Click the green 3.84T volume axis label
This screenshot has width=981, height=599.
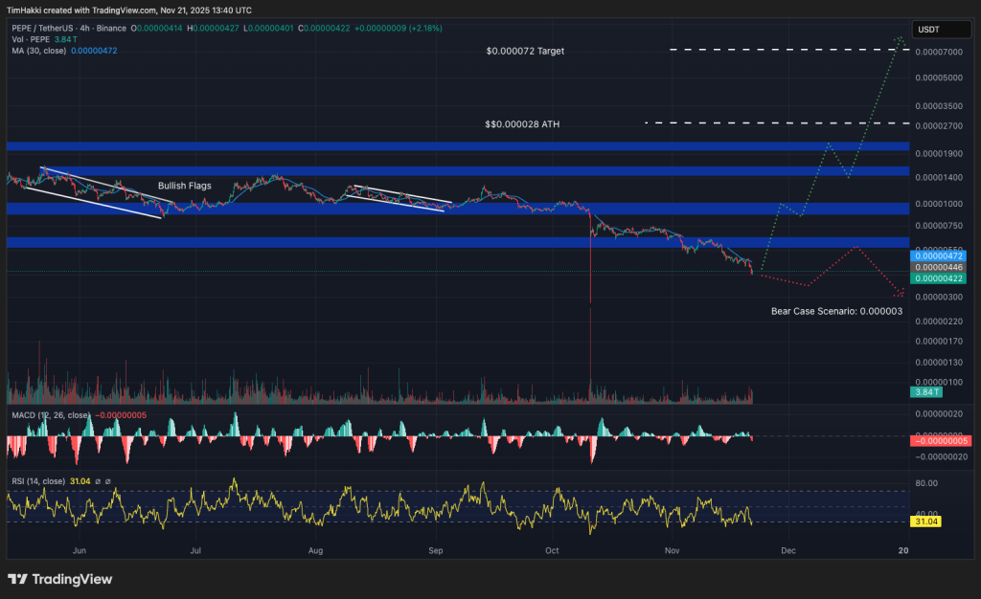pos(925,392)
